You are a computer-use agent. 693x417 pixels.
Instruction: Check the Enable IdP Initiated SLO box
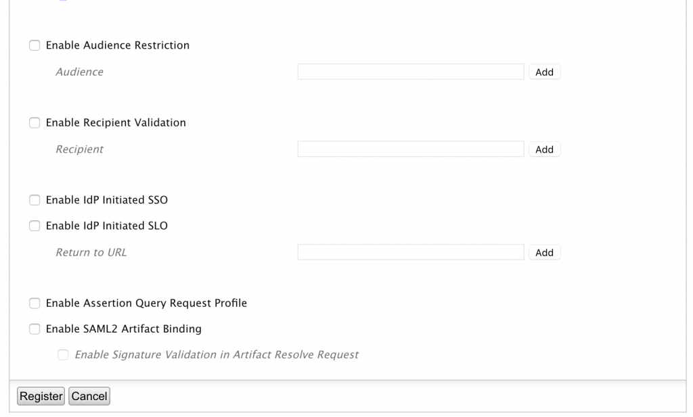(x=35, y=226)
